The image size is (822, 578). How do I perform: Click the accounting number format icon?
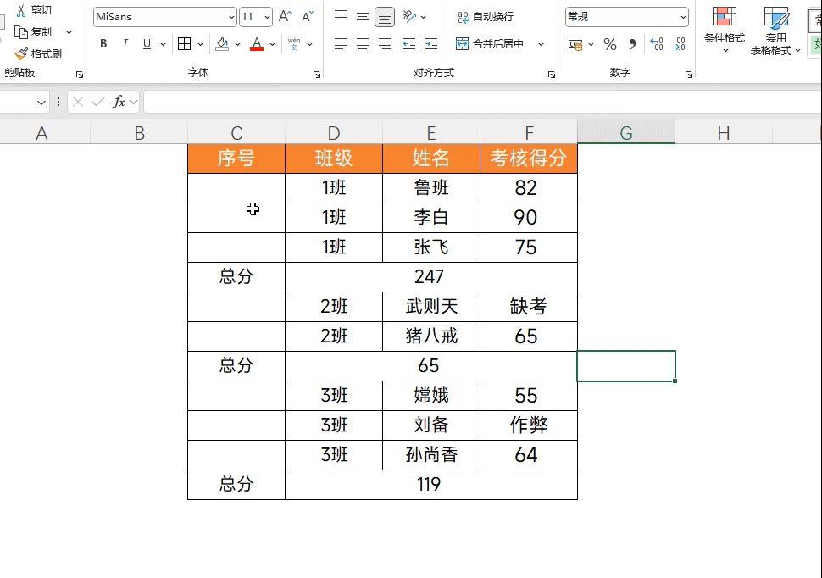coord(575,45)
